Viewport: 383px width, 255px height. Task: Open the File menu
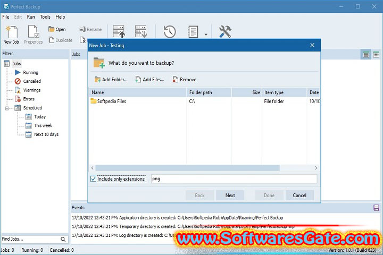[6, 17]
